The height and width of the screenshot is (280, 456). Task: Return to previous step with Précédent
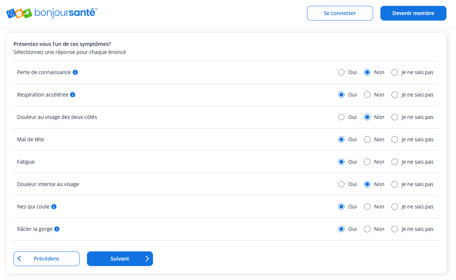click(x=47, y=259)
